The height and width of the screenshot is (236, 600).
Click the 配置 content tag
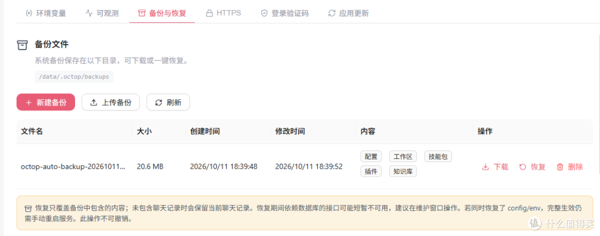pyautogui.click(x=371, y=157)
